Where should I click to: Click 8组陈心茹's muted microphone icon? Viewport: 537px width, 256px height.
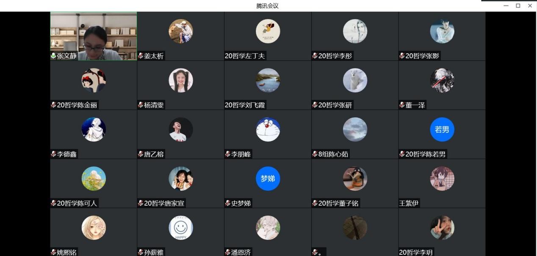pos(315,154)
